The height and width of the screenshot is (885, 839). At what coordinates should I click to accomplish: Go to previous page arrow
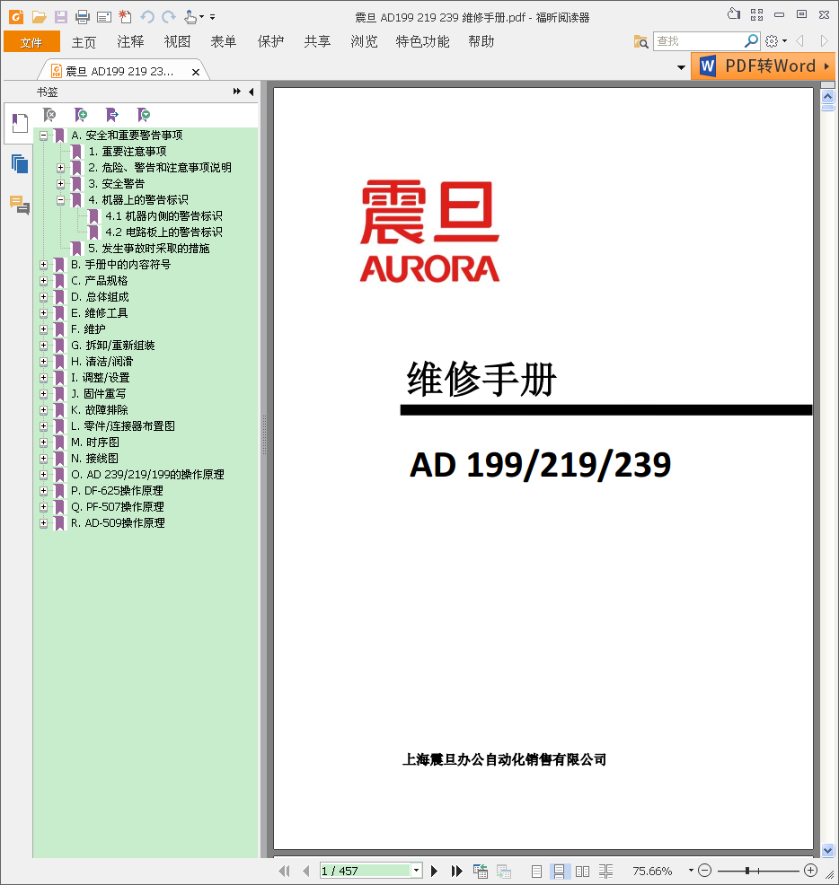click(x=305, y=871)
